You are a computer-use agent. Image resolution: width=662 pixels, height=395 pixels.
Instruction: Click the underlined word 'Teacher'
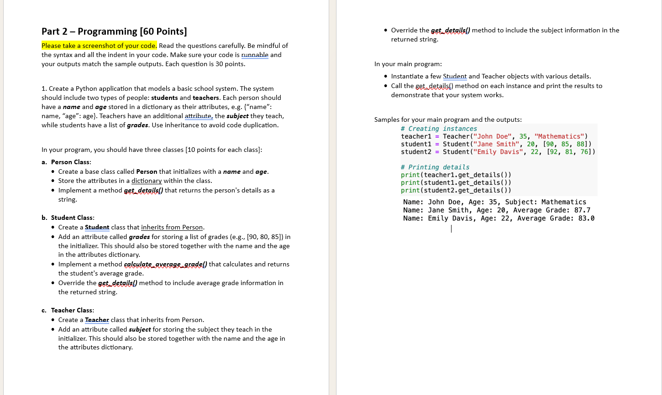pyautogui.click(x=97, y=320)
